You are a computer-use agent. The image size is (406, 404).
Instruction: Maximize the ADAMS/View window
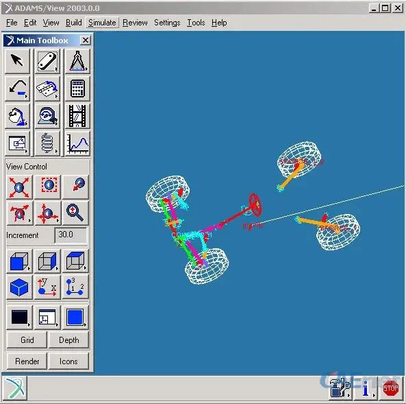385,8
